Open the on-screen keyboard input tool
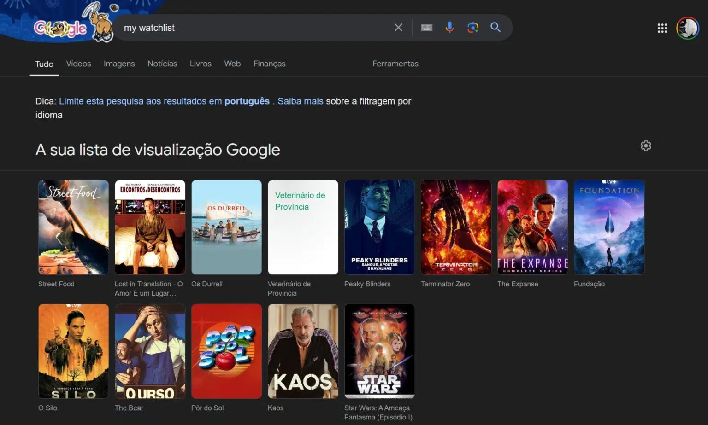 pyautogui.click(x=427, y=28)
